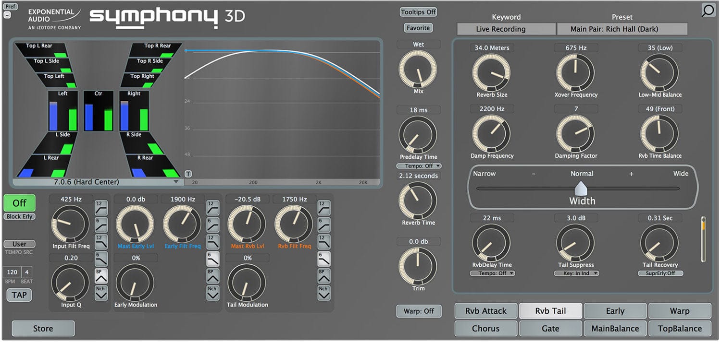This screenshot has width=721, height=343.
Task: Open the preset search magnifier
Action: point(708,11)
